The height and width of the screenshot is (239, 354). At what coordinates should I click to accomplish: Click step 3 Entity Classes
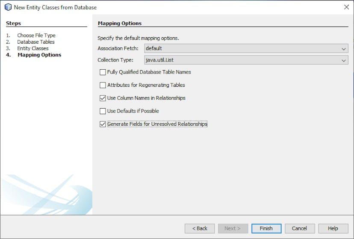tap(32, 48)
